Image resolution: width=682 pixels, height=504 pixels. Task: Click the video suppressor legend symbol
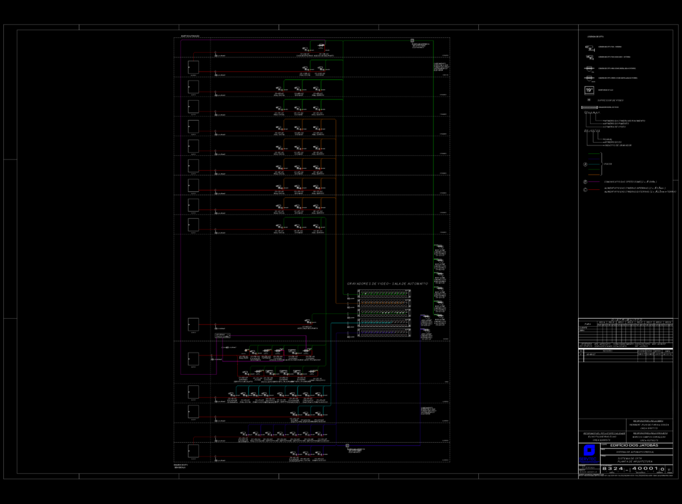589,100
